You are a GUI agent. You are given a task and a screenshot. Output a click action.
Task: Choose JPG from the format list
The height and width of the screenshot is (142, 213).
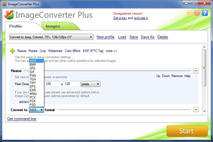click(x=36, y=68)
